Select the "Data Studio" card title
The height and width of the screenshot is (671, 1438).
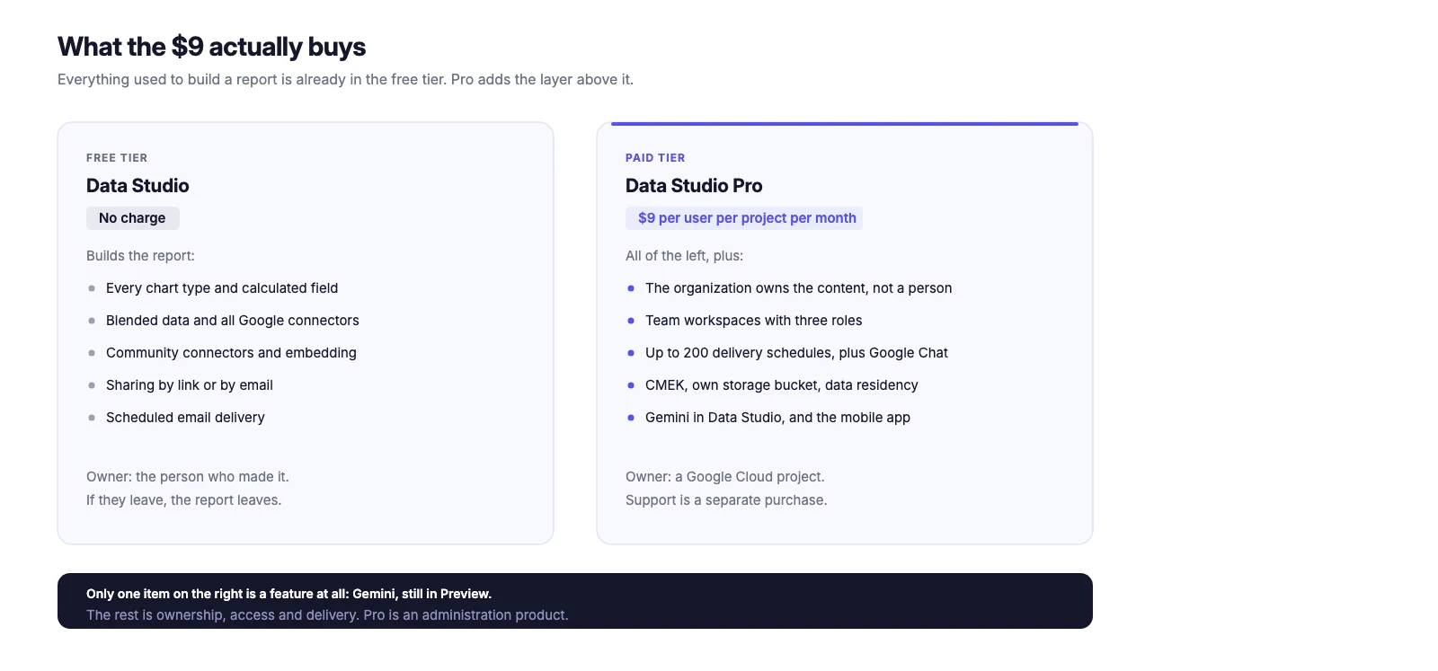tap(138, 186)
